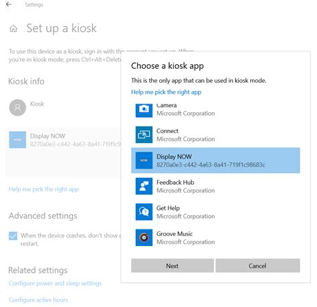
Task: Choose Groove Music from the list
Action: [x=215, y=237]
